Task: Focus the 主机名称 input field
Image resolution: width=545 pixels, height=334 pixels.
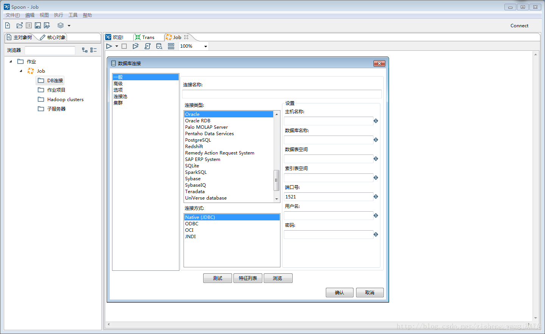Action: [329, 121]
